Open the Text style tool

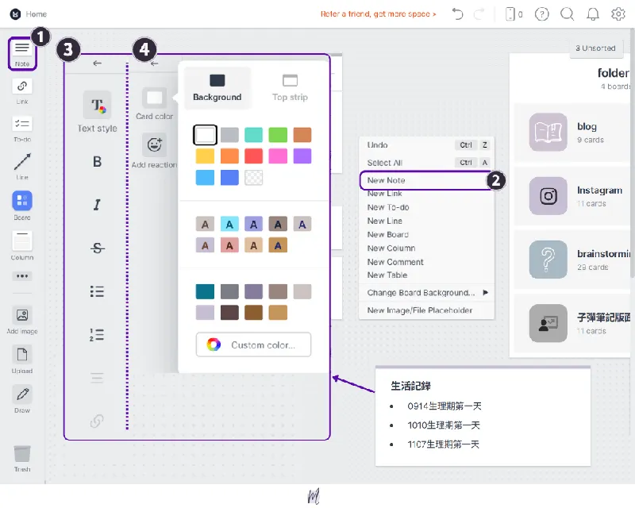[x=97, y=112]
